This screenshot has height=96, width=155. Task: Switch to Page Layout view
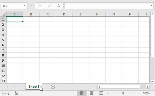tap(91, 93)
